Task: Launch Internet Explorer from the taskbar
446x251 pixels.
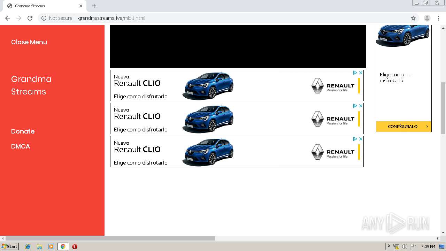Action: pyautogui.click(x=28, y=246)
